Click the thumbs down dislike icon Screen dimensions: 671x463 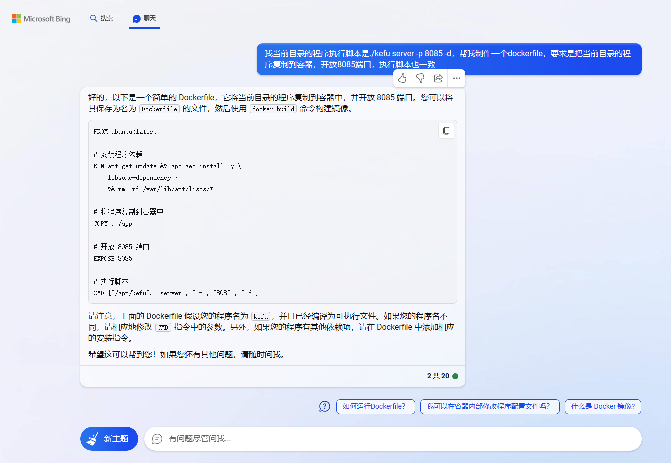pos(420,78)
